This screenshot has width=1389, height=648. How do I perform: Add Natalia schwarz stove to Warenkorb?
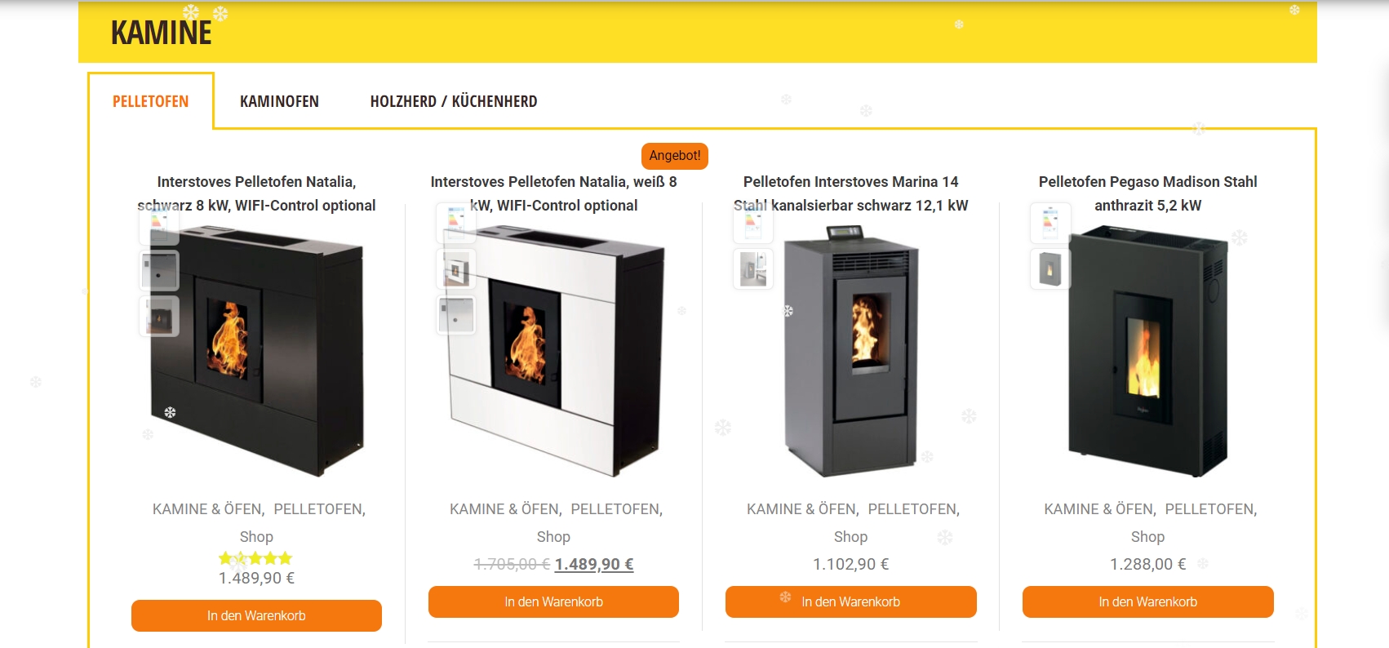[x=256, y=615]
